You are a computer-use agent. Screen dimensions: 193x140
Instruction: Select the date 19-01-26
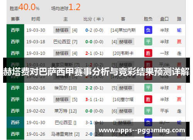[x=36, y=134]
